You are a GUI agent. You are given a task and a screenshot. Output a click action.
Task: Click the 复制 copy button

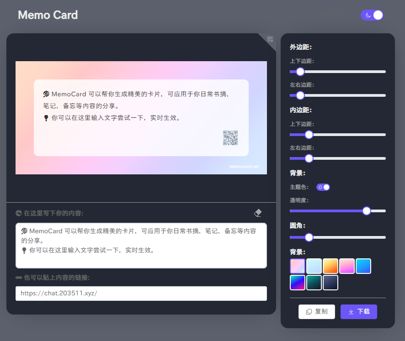coord(317,312)
